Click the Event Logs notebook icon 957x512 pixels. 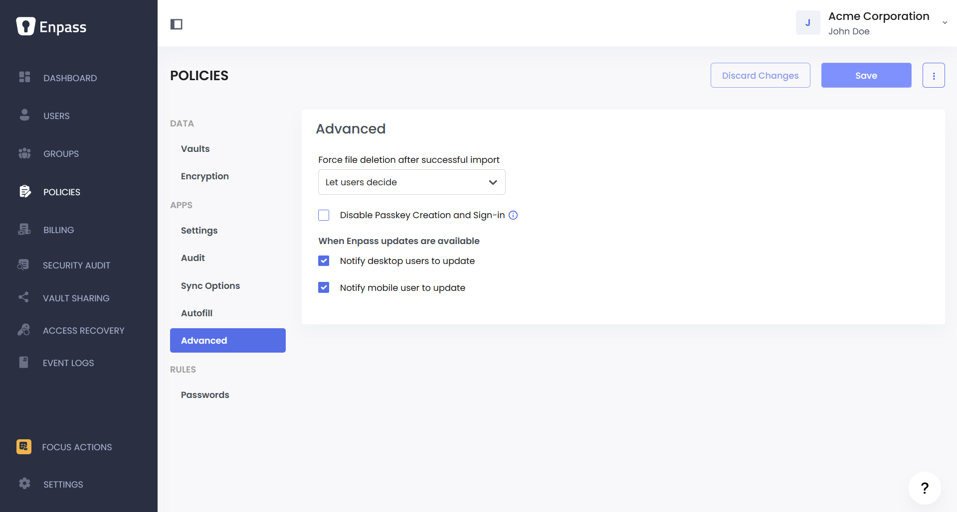click(x=23, y=362)
